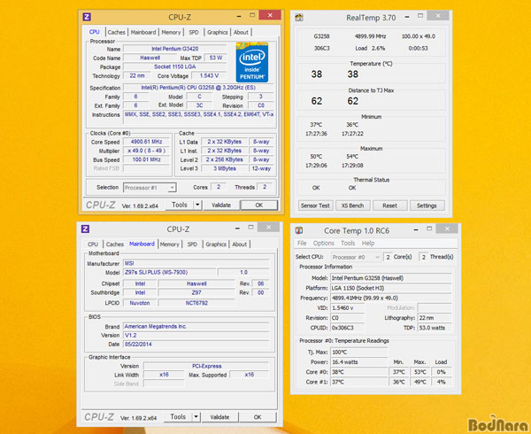Click Core #0 38°C reading in Core Temp
This screenshot has width=531, height=434.
[x=358, y=372]
